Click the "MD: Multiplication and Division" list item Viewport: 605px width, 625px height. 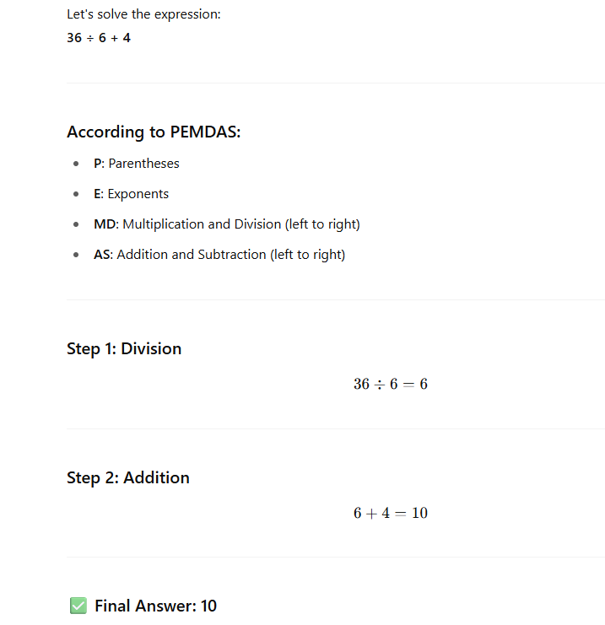(226, 224)
